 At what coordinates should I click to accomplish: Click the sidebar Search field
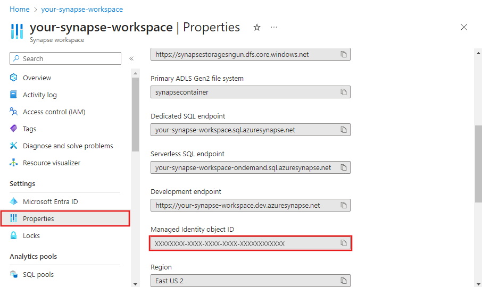(70, 58)
